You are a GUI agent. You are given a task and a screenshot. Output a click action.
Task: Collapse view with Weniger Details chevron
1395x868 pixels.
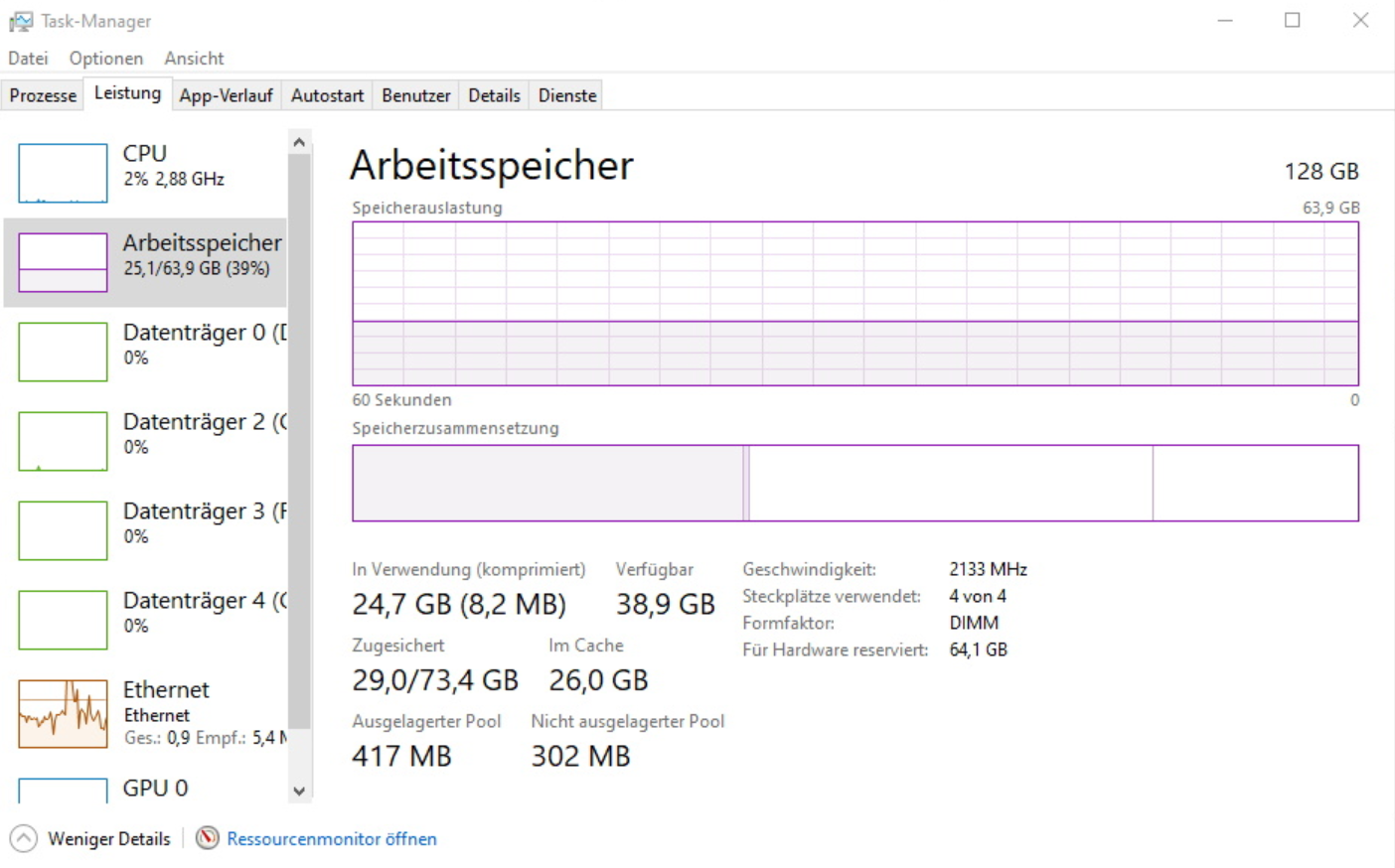(x=24, y=839)
